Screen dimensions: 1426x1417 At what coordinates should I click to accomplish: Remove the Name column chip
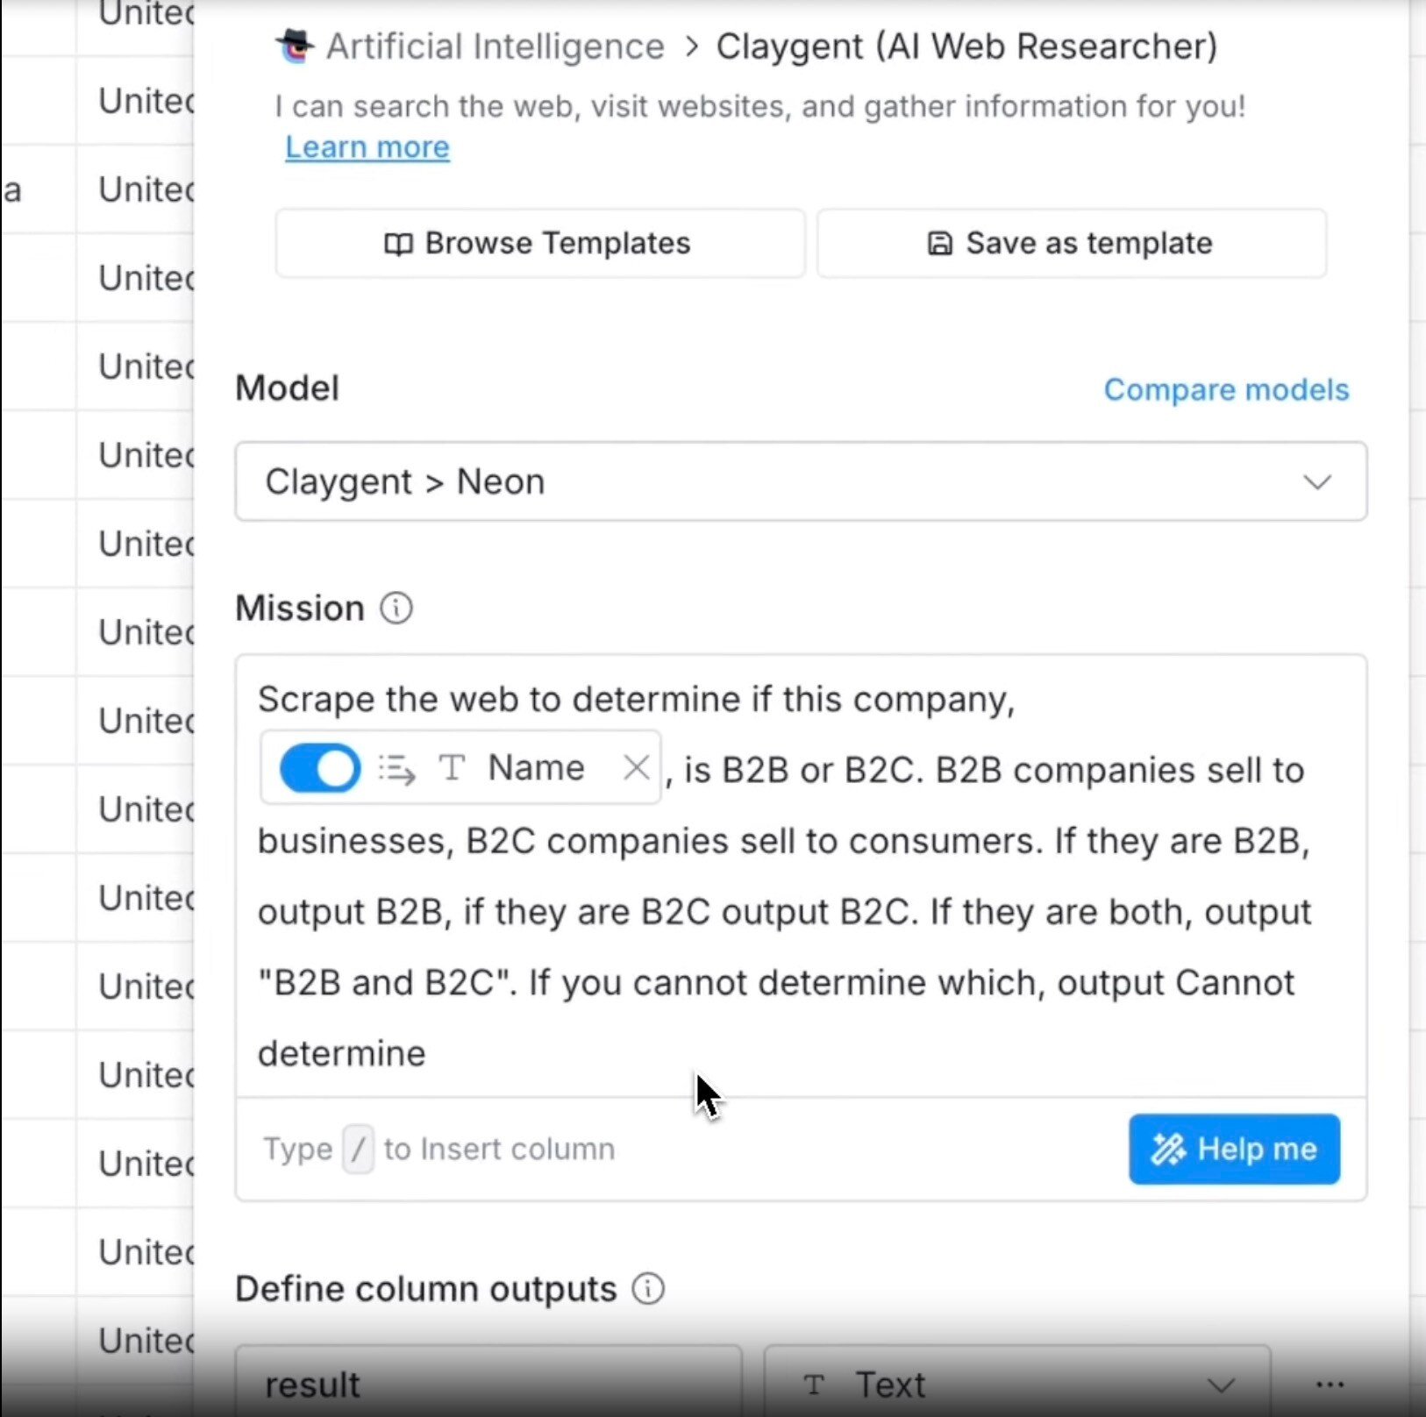636,768
